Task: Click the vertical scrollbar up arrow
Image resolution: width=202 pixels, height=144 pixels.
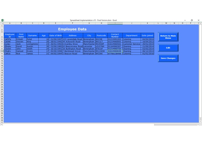Action: [x=200, y=23]
